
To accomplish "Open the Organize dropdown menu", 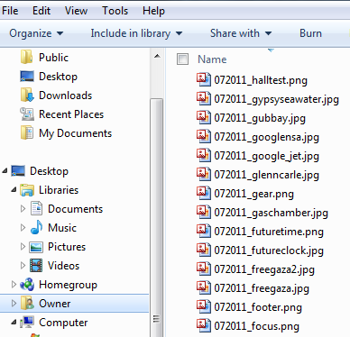I will point(36,33).
